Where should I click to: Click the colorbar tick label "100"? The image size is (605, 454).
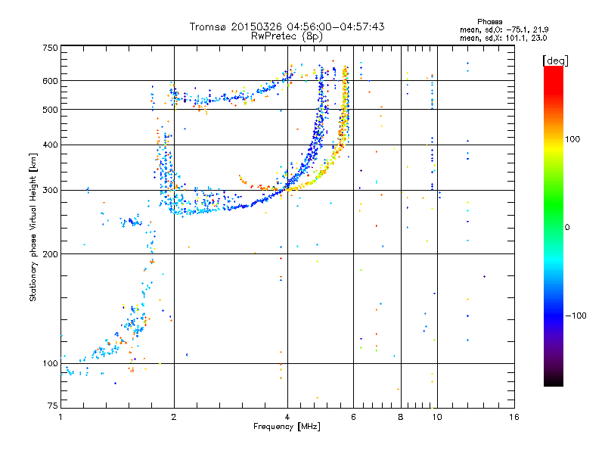pyautogui.click(x=572, y=139)
